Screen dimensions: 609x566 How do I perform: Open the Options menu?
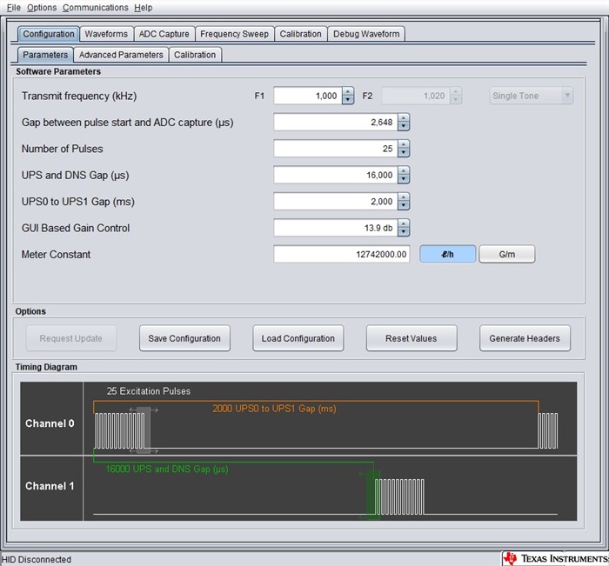click(42, 7)
